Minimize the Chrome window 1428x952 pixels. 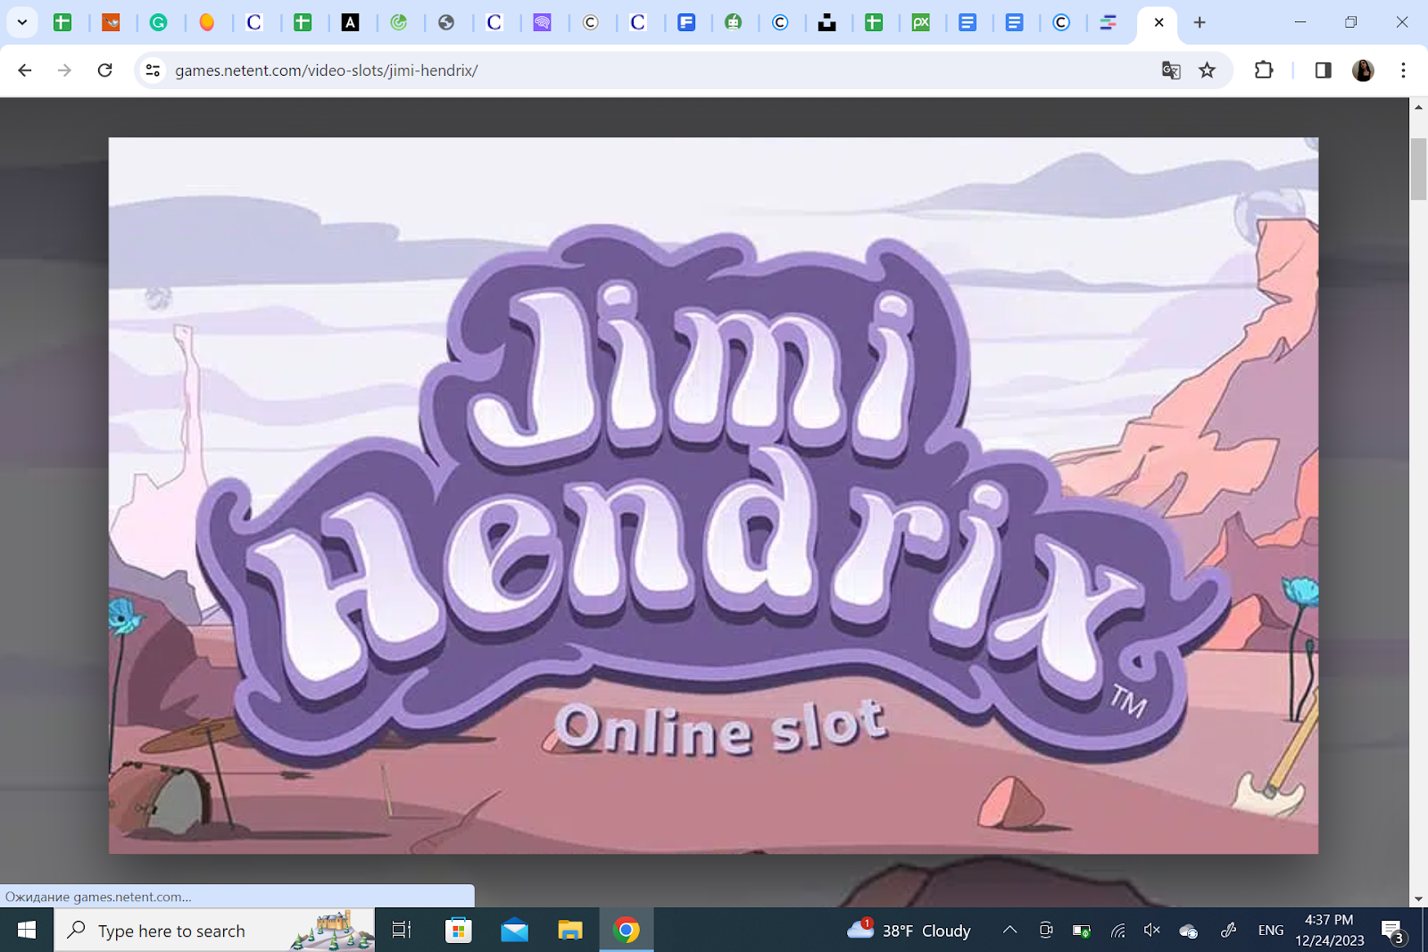[x=1300, y=22]
